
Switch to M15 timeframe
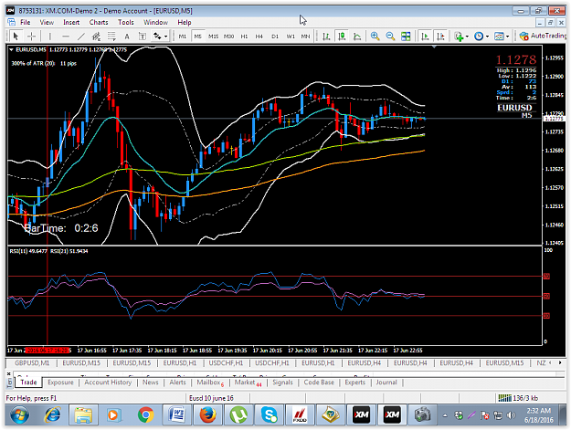pos(213,36)
